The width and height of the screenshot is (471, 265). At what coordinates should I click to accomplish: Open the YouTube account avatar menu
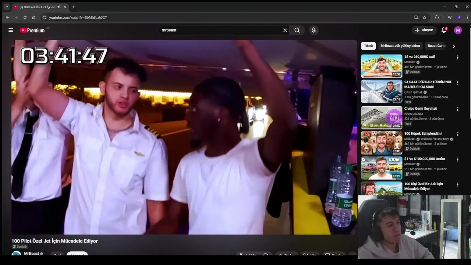[458, 30]
